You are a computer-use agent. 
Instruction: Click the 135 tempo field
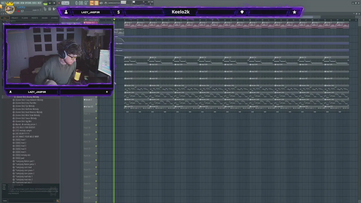tap(65, 3)
